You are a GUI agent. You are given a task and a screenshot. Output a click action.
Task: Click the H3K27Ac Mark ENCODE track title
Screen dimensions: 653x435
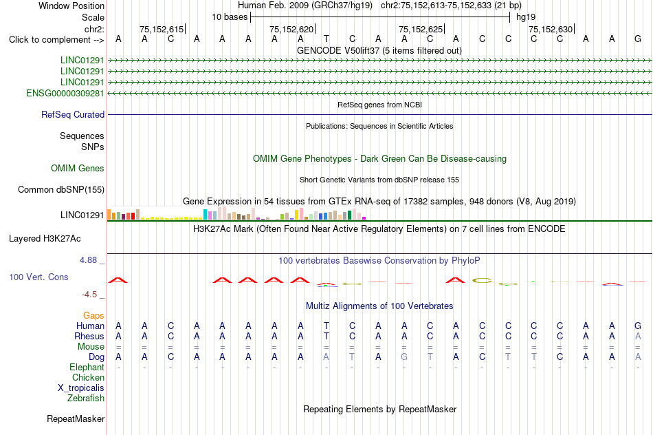pyautogui.click(x=379, y=229)
